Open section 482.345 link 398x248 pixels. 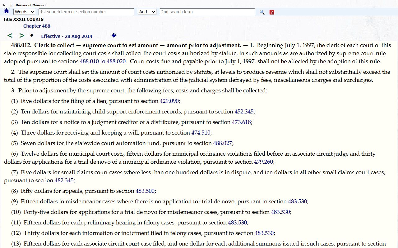[64, 180]
